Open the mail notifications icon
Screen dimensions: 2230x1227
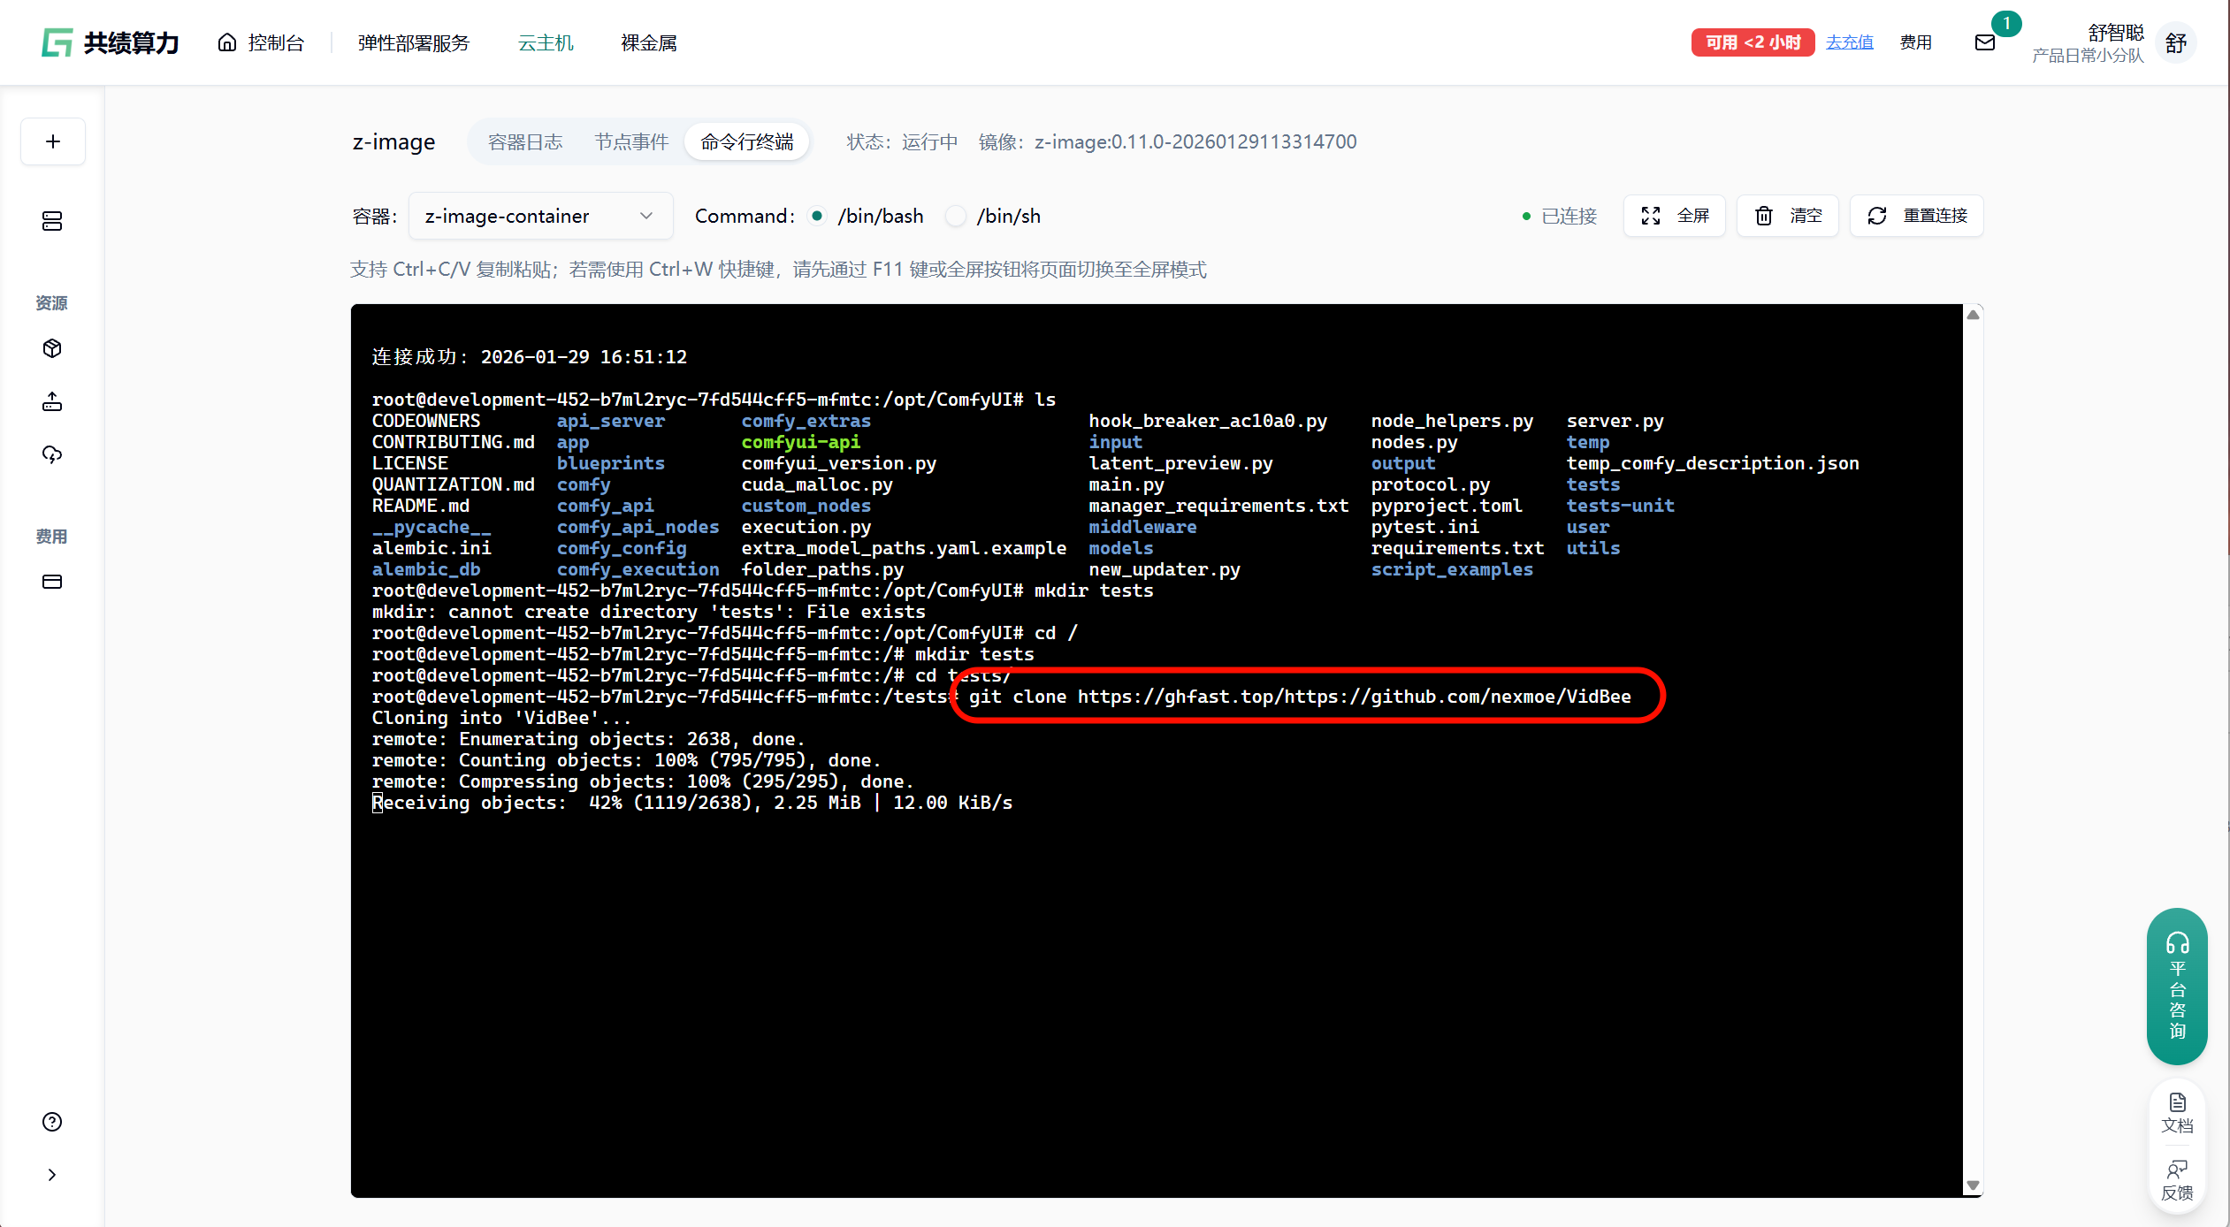click(1984, 42)
